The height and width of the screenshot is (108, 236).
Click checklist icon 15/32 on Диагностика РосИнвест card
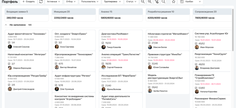click(103, 43)
